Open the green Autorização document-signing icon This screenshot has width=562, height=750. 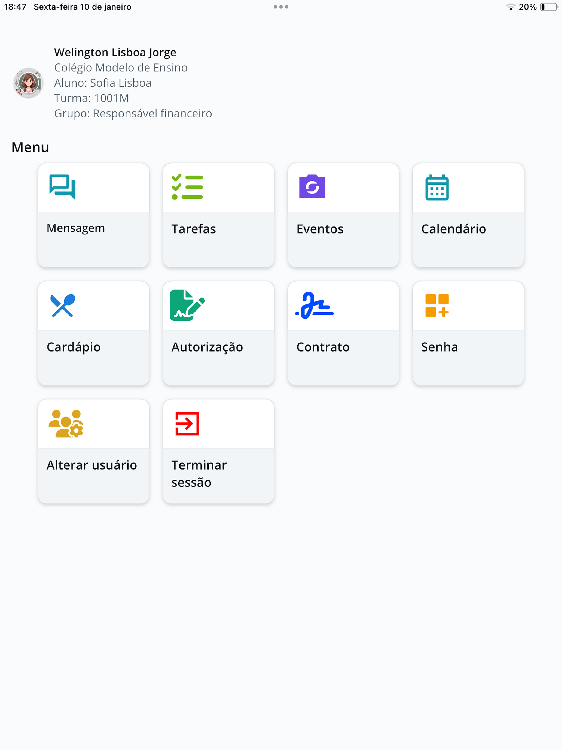[x=187, y=305]
